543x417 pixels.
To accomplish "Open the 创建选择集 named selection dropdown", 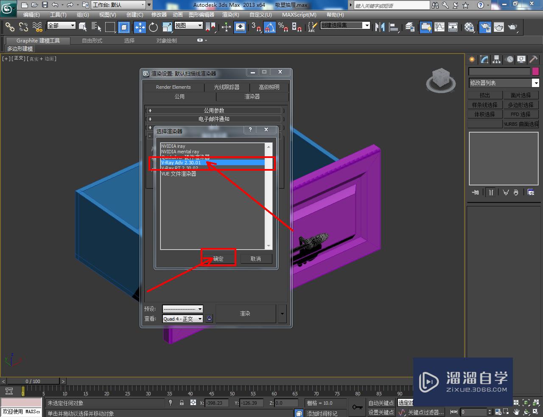I will [345, 25].
